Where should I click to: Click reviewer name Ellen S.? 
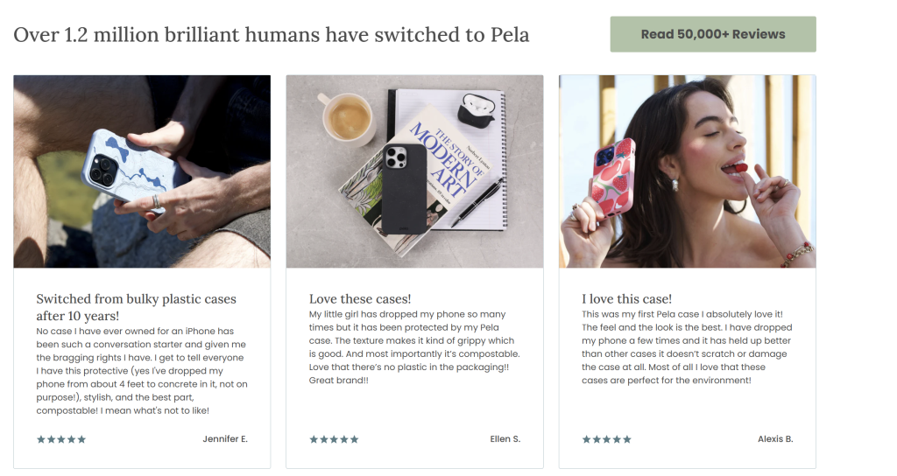(x=505, y=439)
